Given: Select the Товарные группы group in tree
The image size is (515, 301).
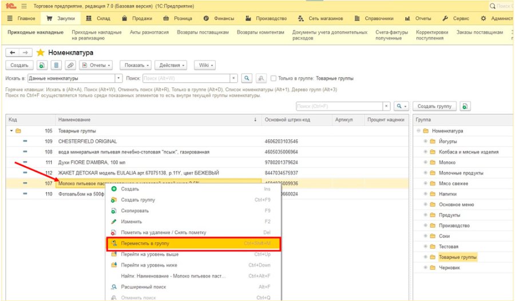Looking at the screenshot, I should (x=458, y=257).
